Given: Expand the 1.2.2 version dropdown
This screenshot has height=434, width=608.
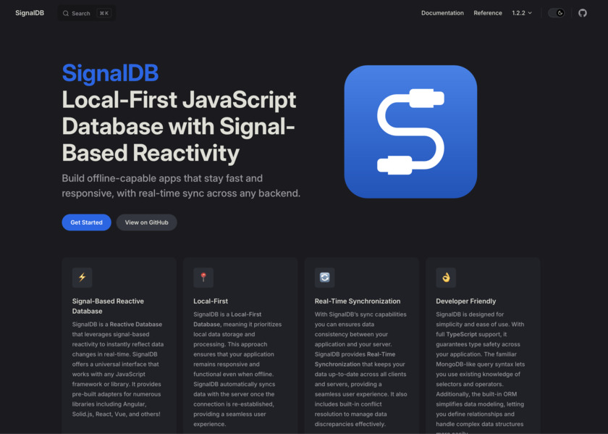Looking at the screenshot, I should click(522, 13).
